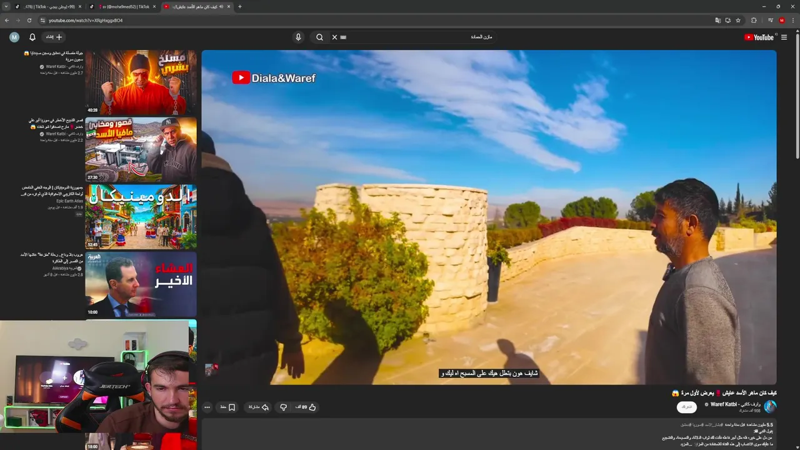Viewport: 800px width, 450px height.
Task: Open recommended video with palaces thumbnail 27:30
Action: click(x=141, y=150)
